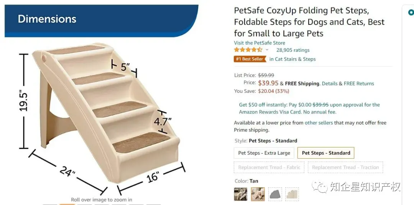View offers from other sellers
The width and height of the screenshot is (414, 205).
point(319,123)
